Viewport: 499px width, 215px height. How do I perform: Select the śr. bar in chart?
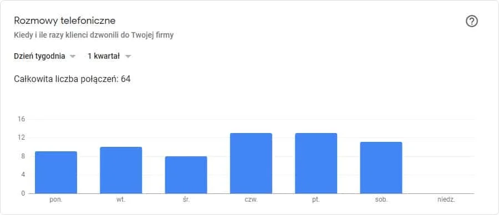(186, 175)
